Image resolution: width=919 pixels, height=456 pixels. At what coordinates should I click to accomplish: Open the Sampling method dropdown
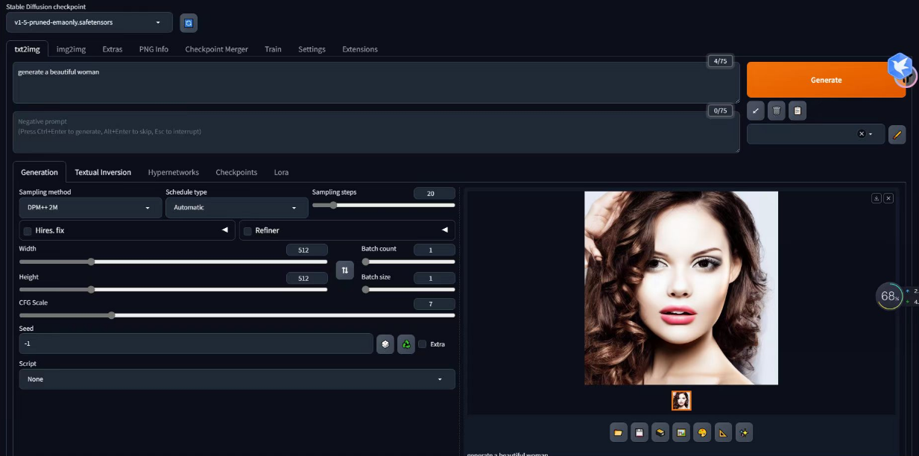pyautogui.click(x=89, y=207)
